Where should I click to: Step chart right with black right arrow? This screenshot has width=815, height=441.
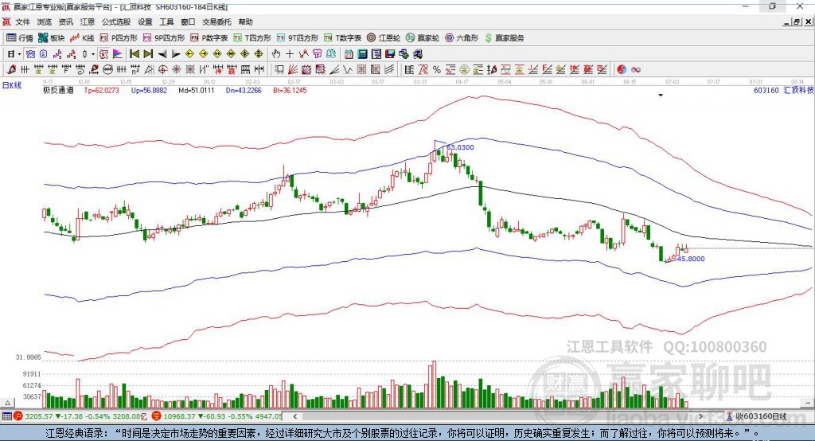click(176, 54)
